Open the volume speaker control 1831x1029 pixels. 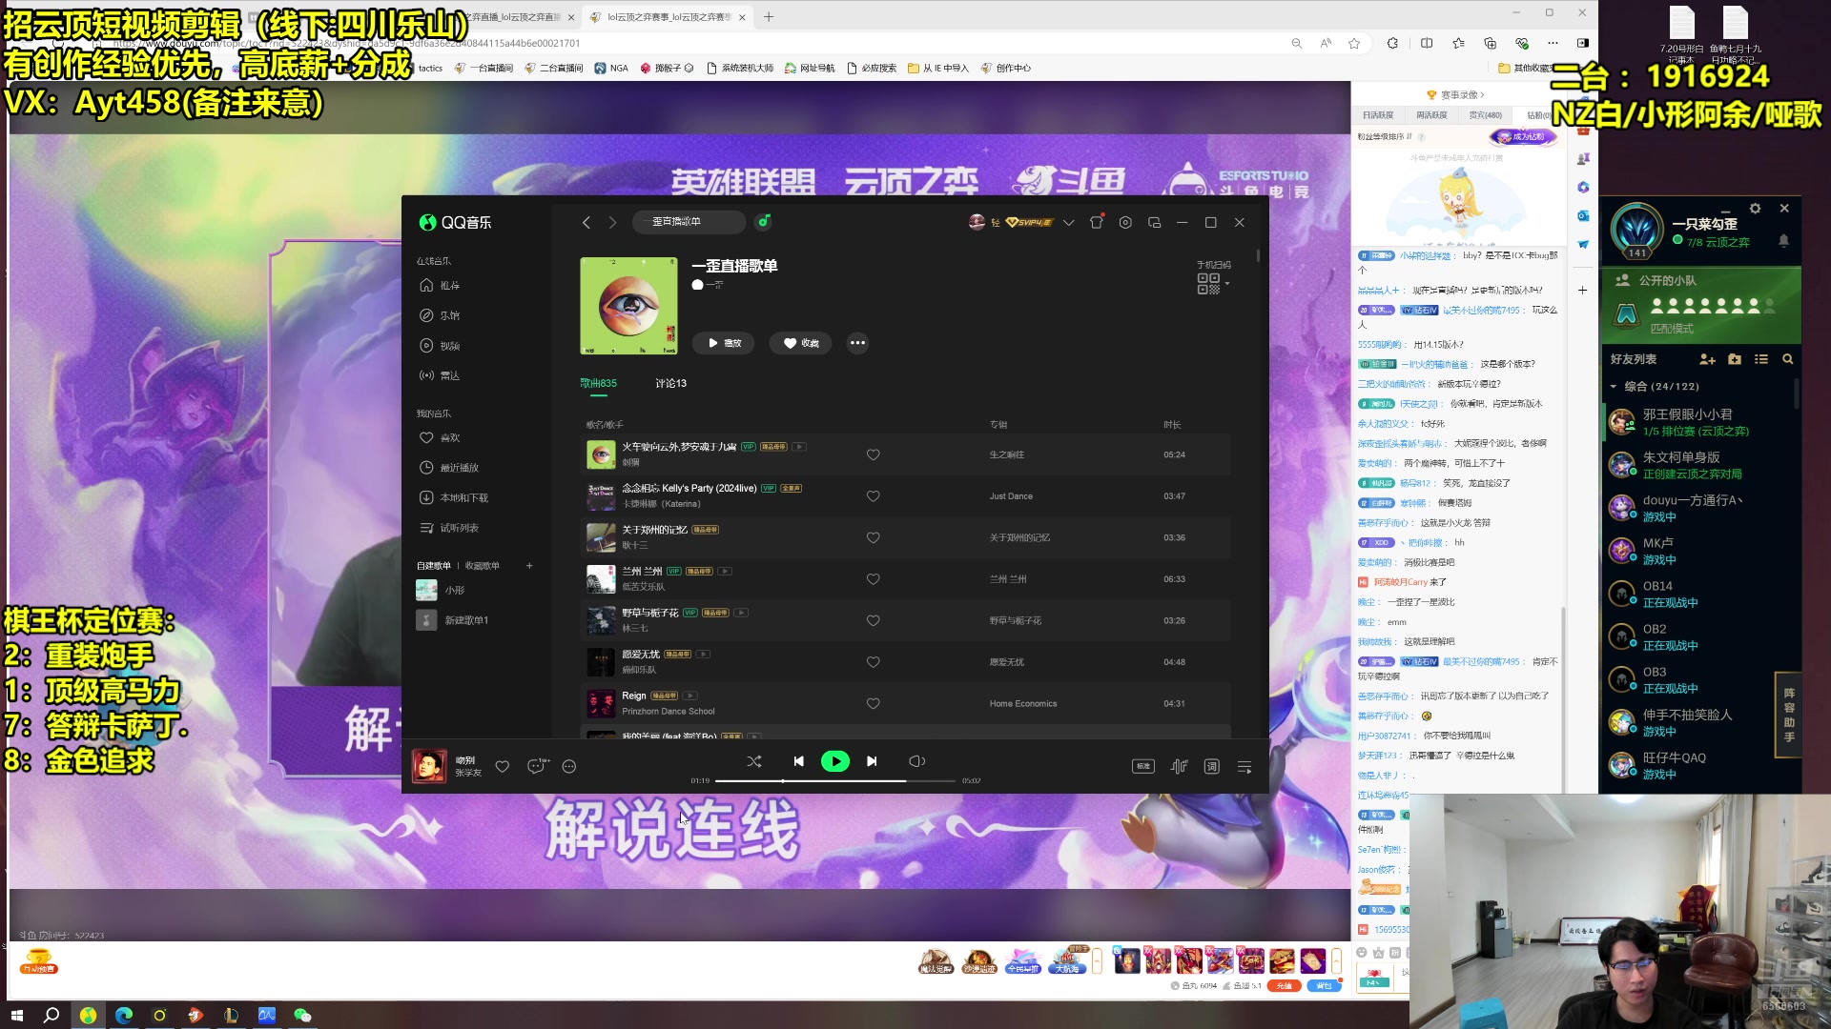916,761
